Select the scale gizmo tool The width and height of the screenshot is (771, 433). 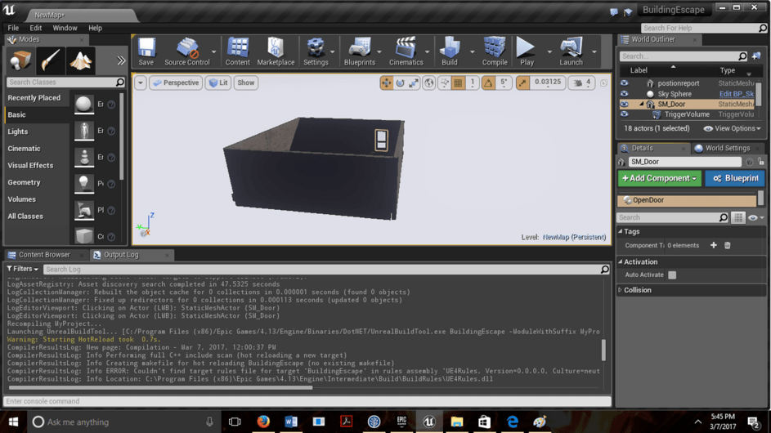click(414, 83)
